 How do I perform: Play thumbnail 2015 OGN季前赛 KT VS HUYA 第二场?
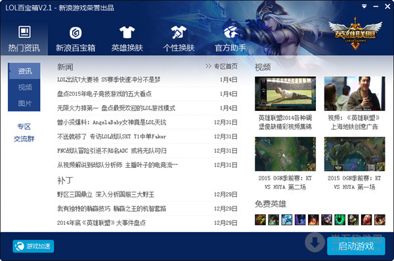285,154
